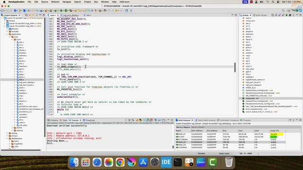Open the search magnifier at toolbar right
Image resolution: width=303 pixels, height=170 pixels.
(x=283, y=10)
